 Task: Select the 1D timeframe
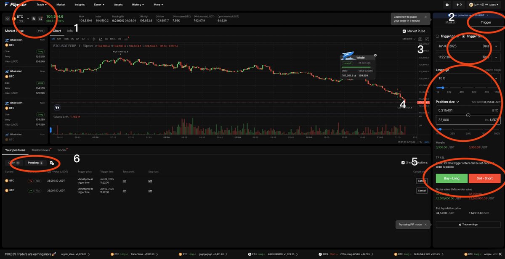[x=83, y=39]
